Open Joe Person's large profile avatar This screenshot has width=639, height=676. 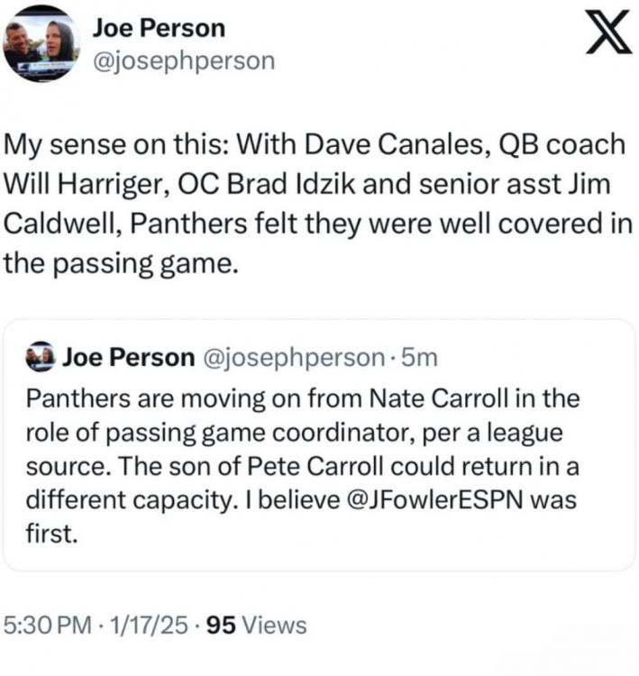[42, 42]
